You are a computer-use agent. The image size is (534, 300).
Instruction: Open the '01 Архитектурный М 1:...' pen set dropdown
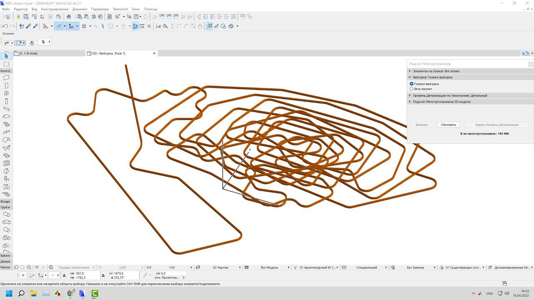click(316, 267)
